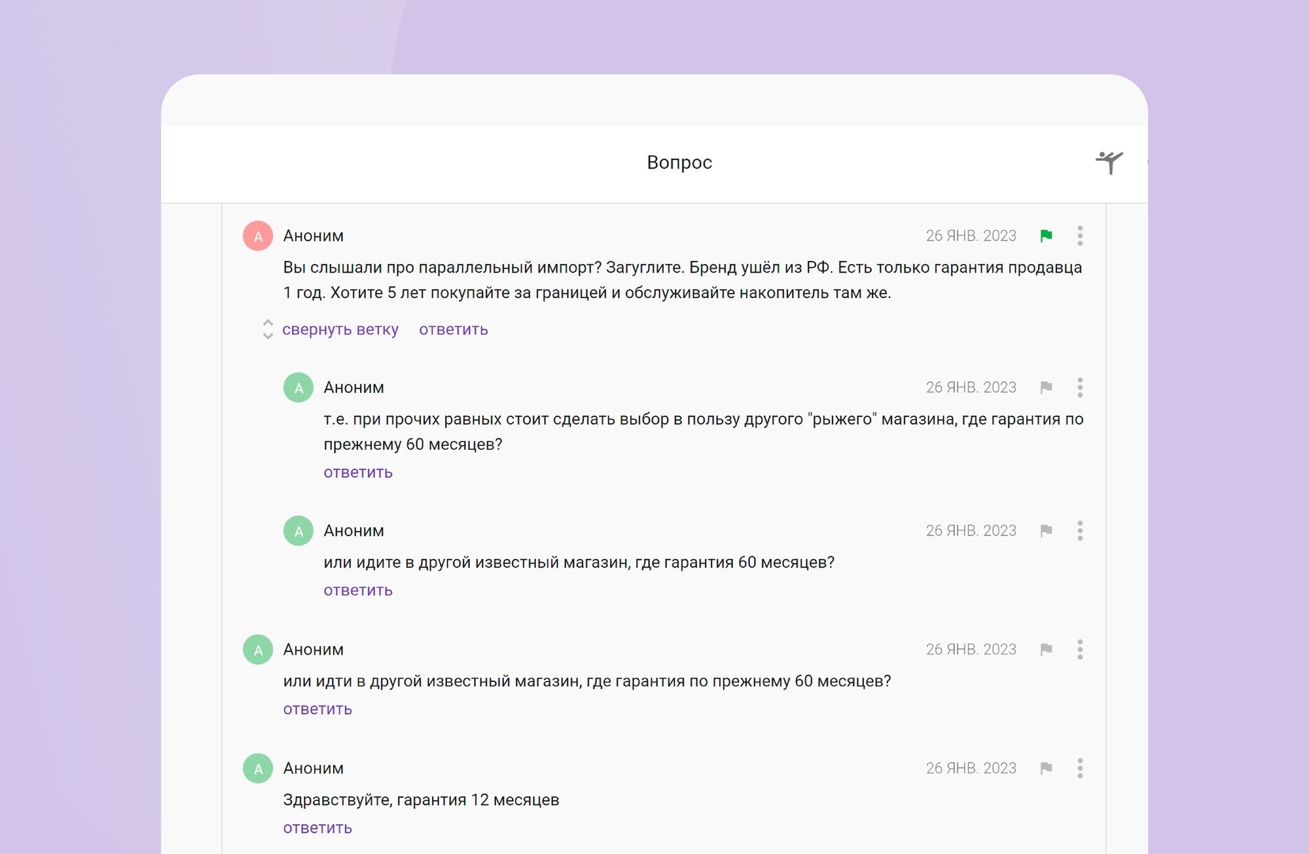The image size is (1309, 854).
Task: Click the 'Вопрос' header title
Action: (679, 162)
